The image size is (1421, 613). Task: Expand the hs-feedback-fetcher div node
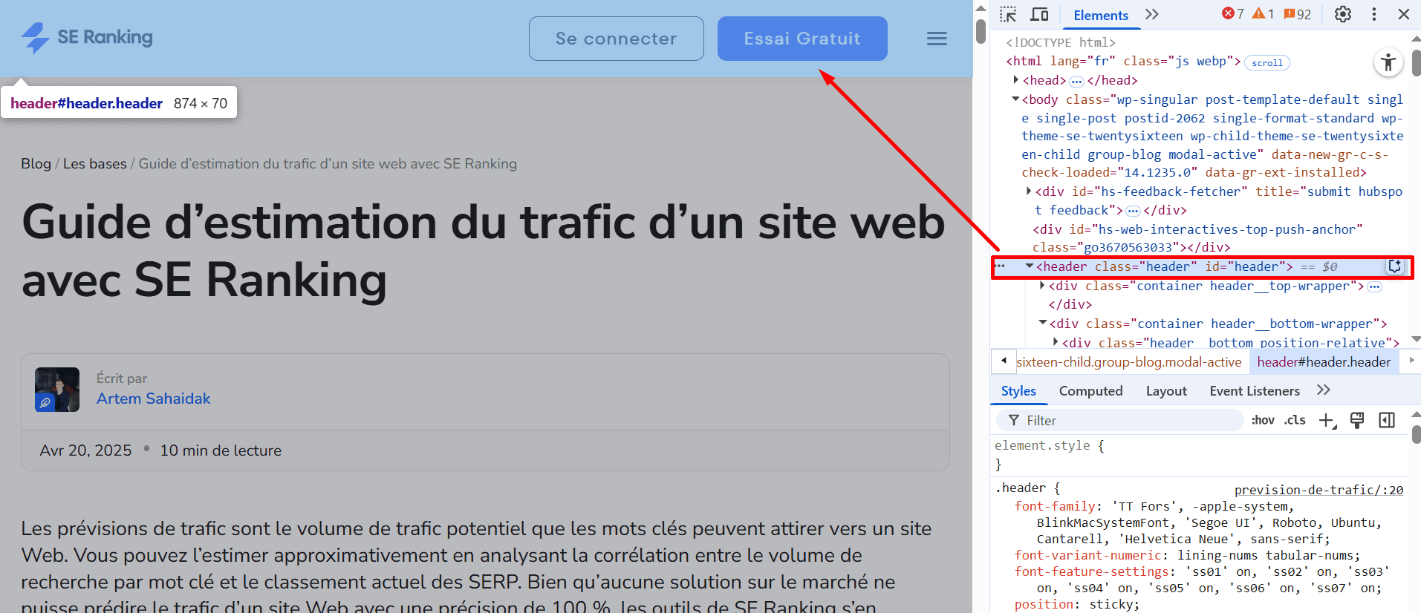tap(1029, 191)
